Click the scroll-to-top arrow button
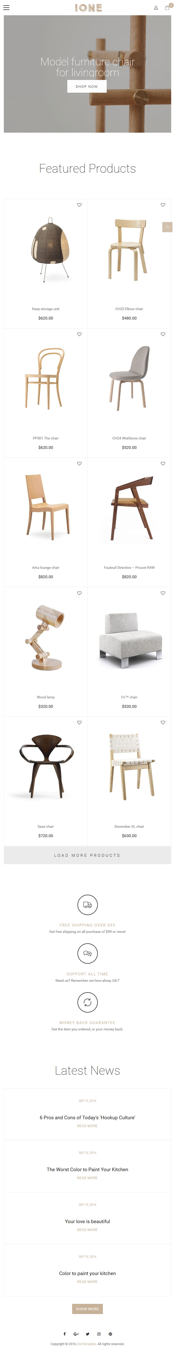Viewport: 175px width, 1354px height. [x=167, y=227]
